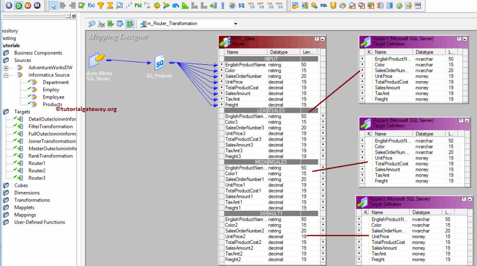The image size is (477, 266).
Task: Open the Target Designer tool icon
Action: coord(101,24)
